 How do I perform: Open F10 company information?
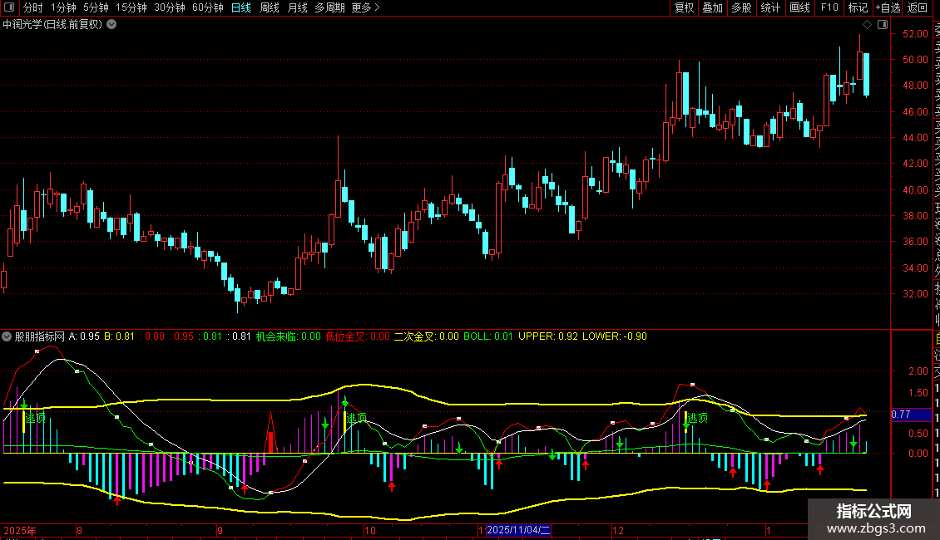tap(829, 7)
